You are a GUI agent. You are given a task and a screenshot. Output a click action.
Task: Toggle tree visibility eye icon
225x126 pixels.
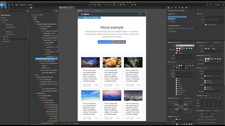pyautogui.click(x=57, y=11)
